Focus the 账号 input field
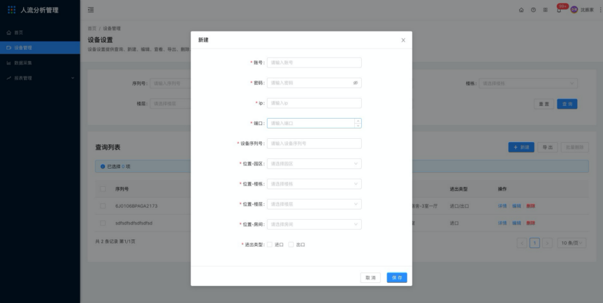Screen dimensions: 603x303 (x=314, y=62)
